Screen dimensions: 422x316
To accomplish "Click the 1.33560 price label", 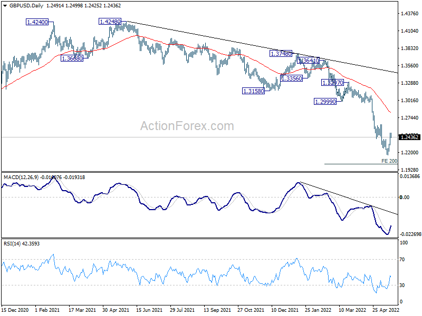I will tap(291, 78).
